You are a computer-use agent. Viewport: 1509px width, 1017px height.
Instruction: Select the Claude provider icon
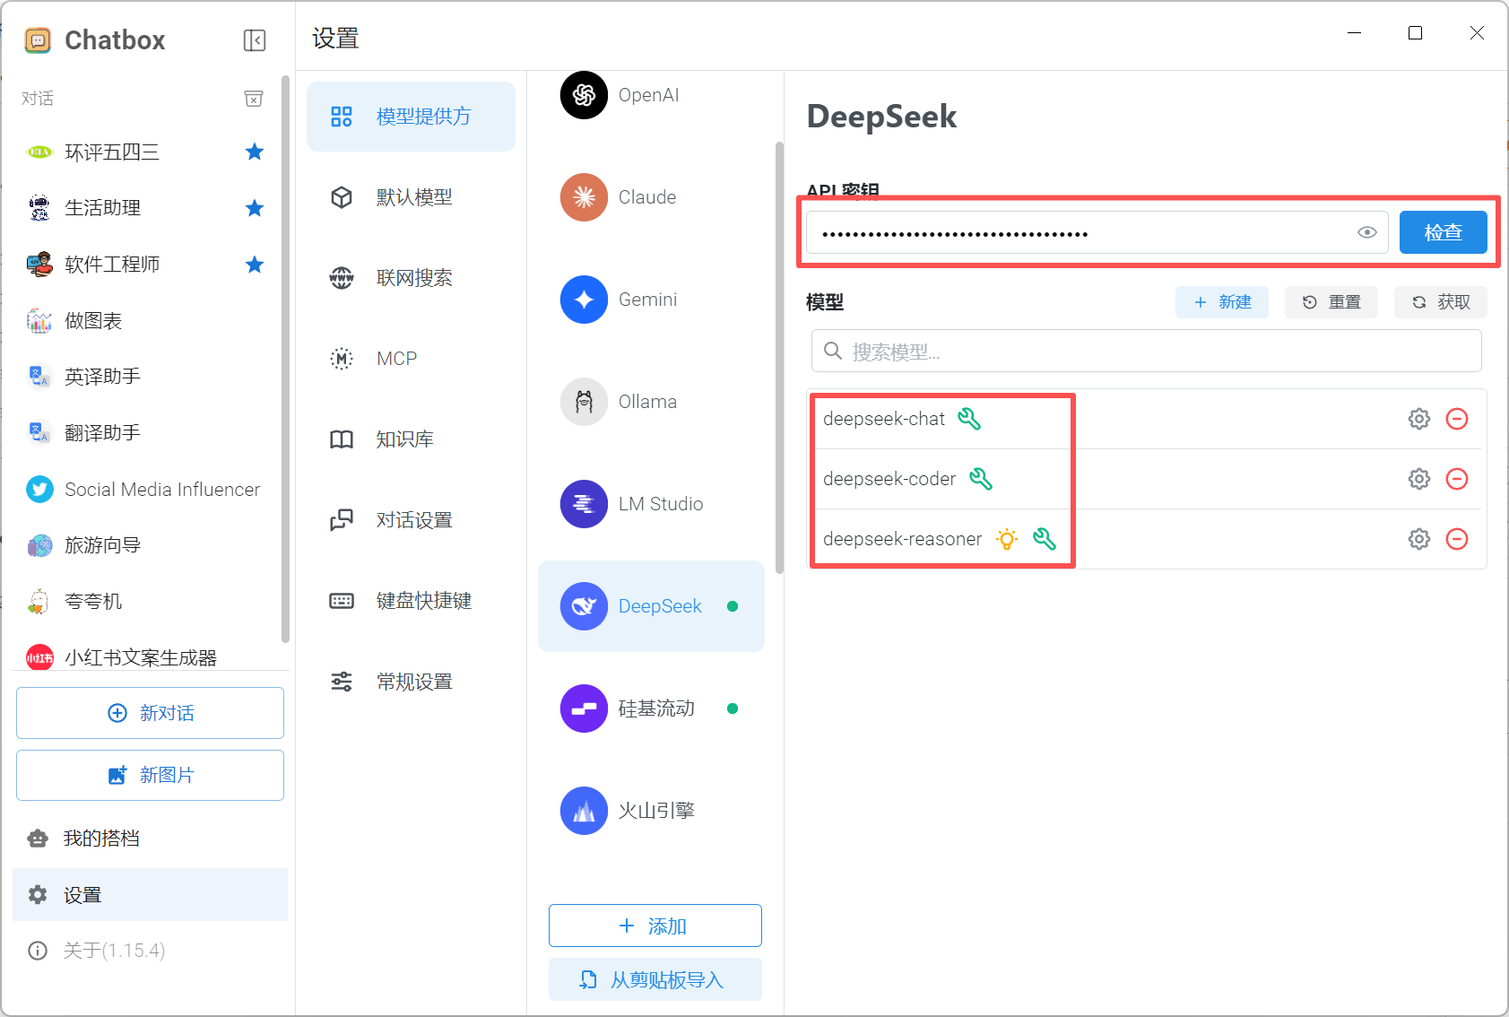point(584,197)
